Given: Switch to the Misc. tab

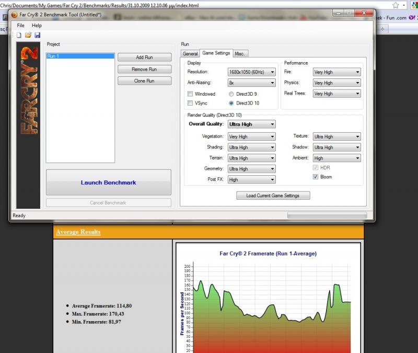Looking at the screenshot, I should point(240,54).
